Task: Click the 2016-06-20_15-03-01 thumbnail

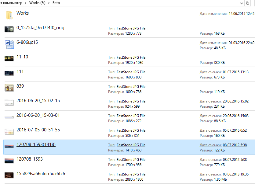Action: [x=9, y=117]
